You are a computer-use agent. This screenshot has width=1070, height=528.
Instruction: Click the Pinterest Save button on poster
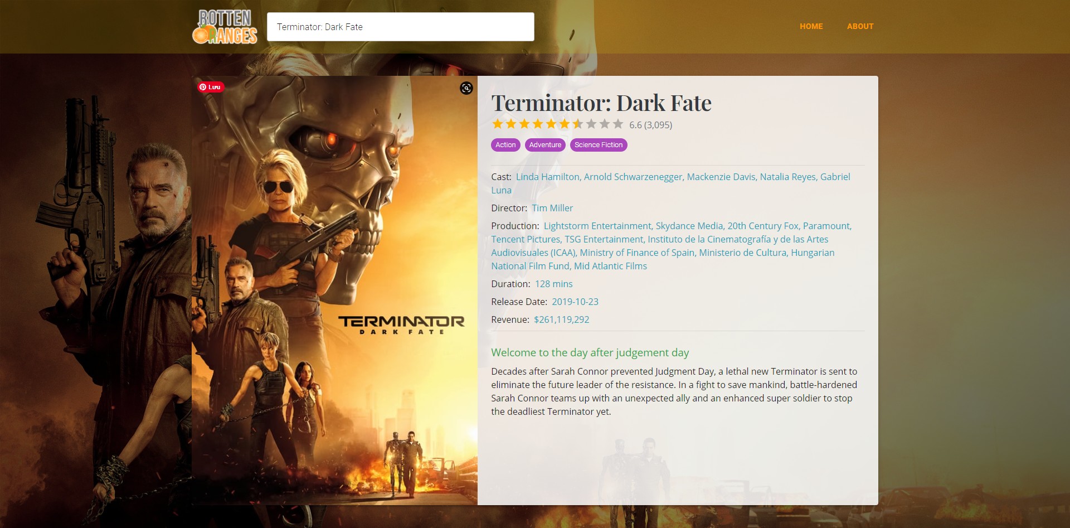(210, 87)
